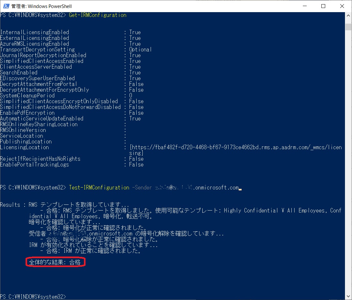
Task: Click SystemCleanupPeriod property name
Action: pos(27,96)
